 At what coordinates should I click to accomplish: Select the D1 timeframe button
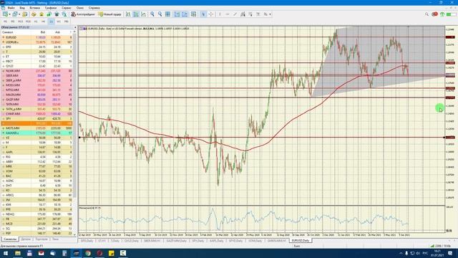click(x=51, y=21)
